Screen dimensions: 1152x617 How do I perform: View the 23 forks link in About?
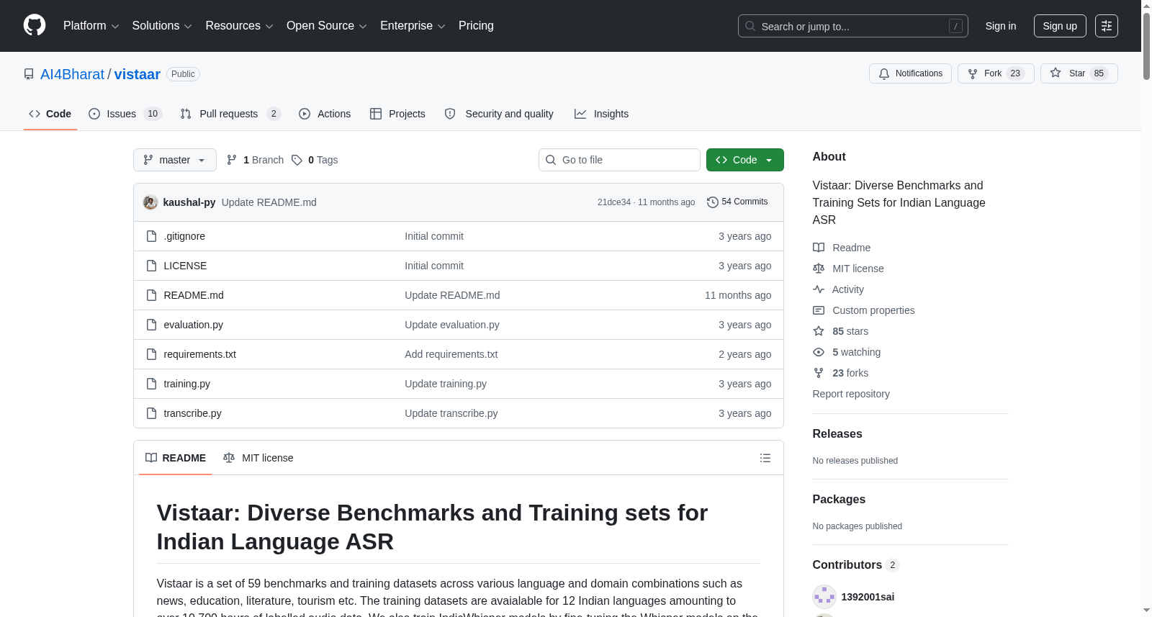tap(850, 373)
